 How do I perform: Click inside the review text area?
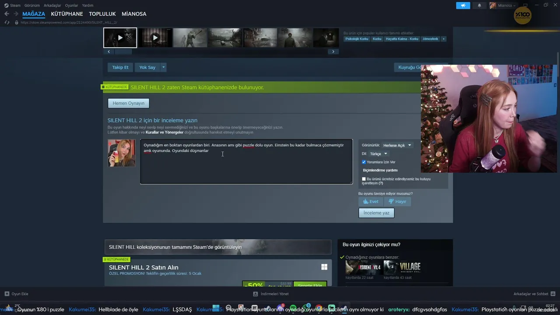(x=246, y=162)
